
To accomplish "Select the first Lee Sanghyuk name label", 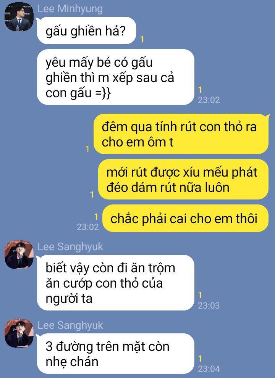I will (70, 247).
